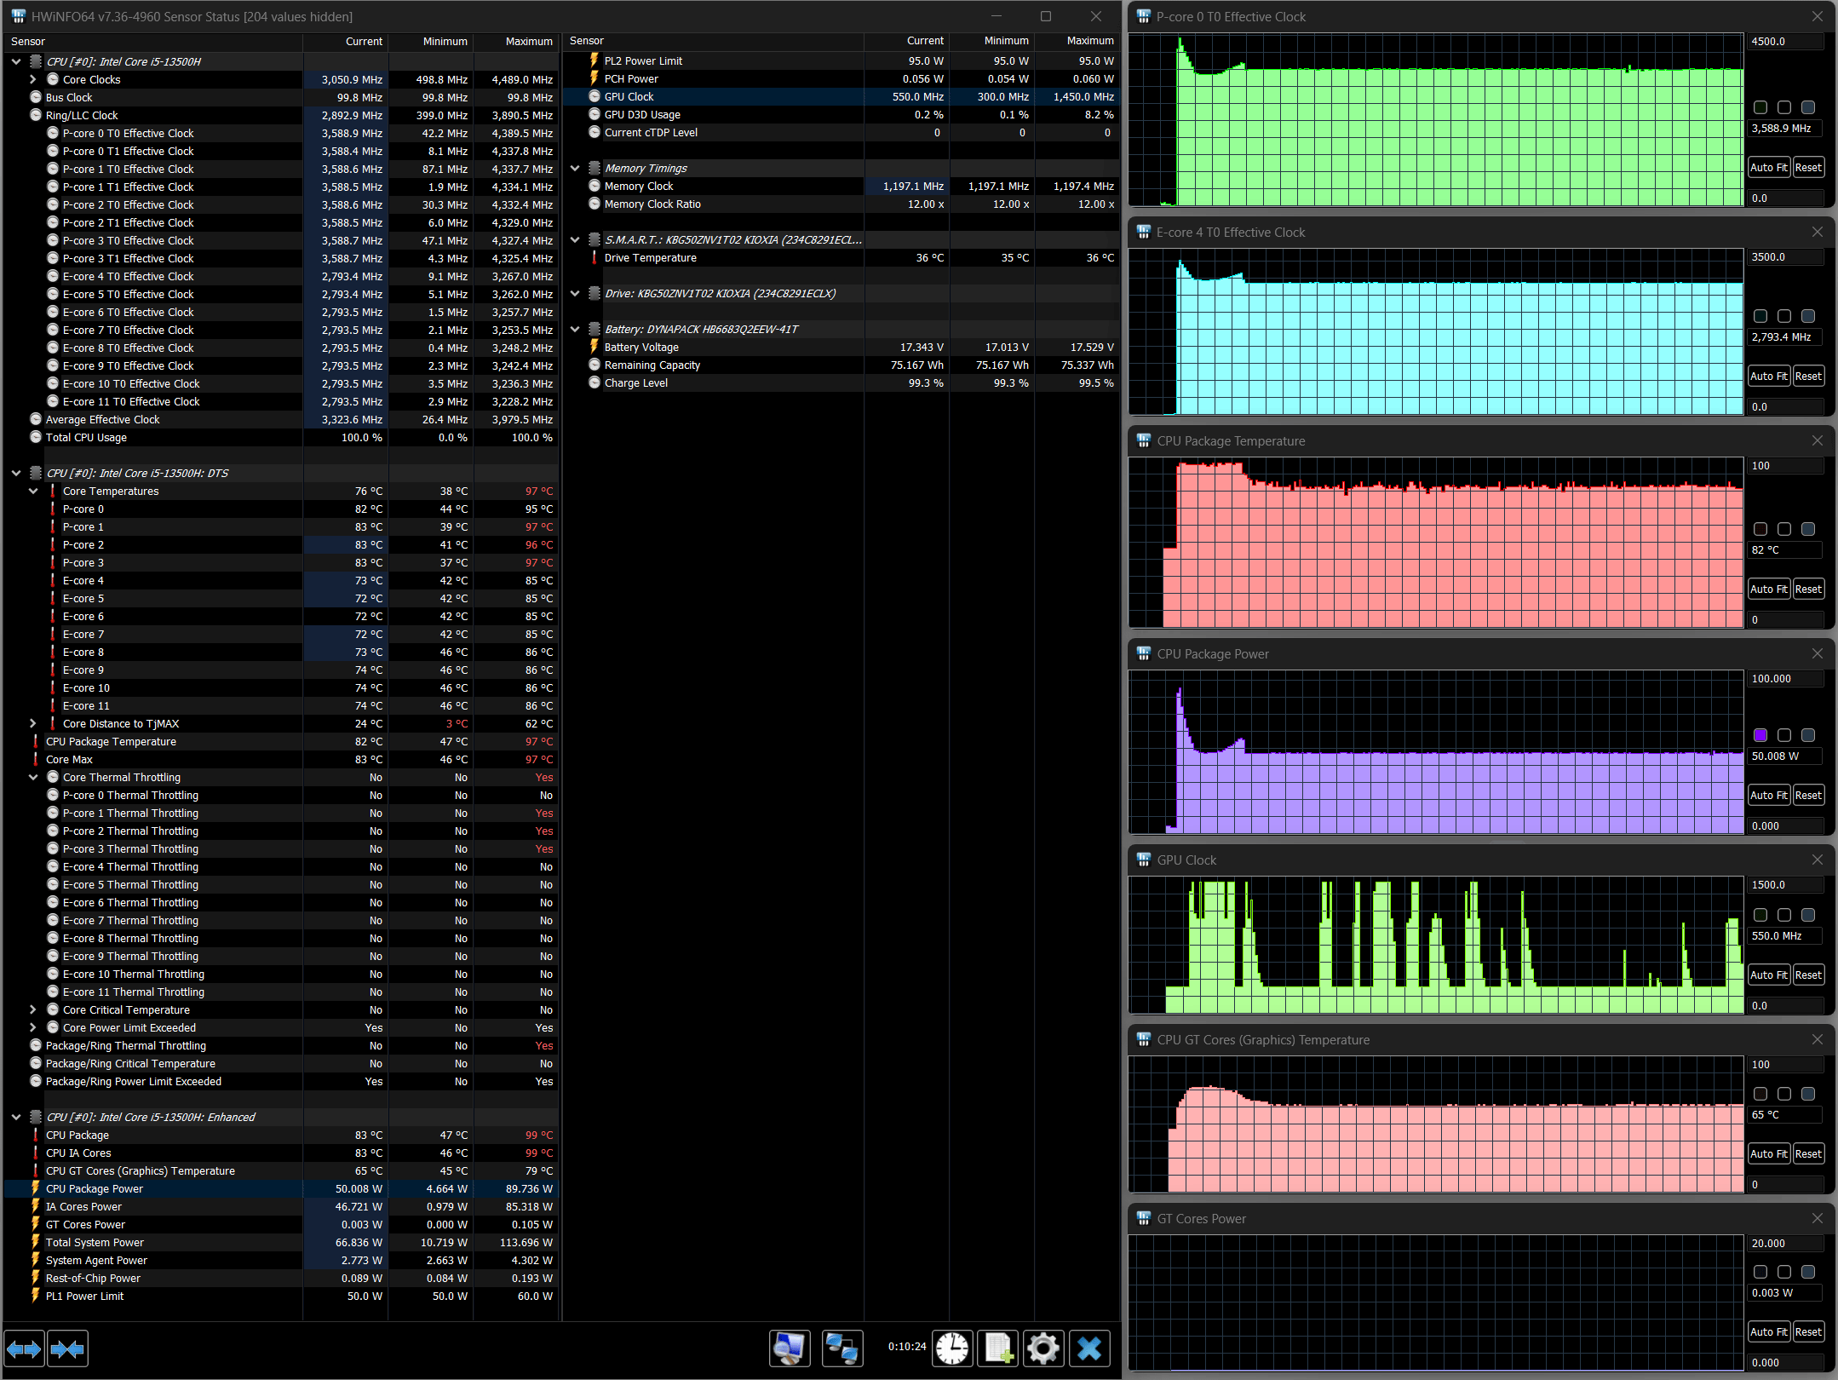
Task: Click 4500.0 max value field of P-core graph
Action: coord(1785,41)
